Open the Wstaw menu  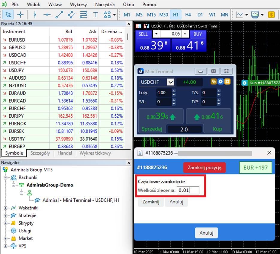[55, 4]
